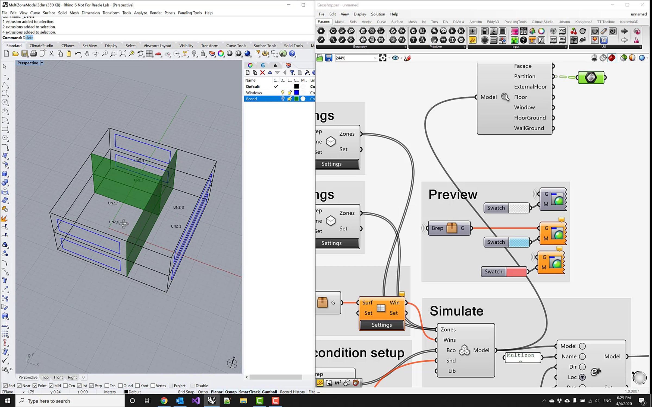The image size is (652, 407).
Task: Click Gumball in the Rhino status bar
Action: tap(269, 392)
